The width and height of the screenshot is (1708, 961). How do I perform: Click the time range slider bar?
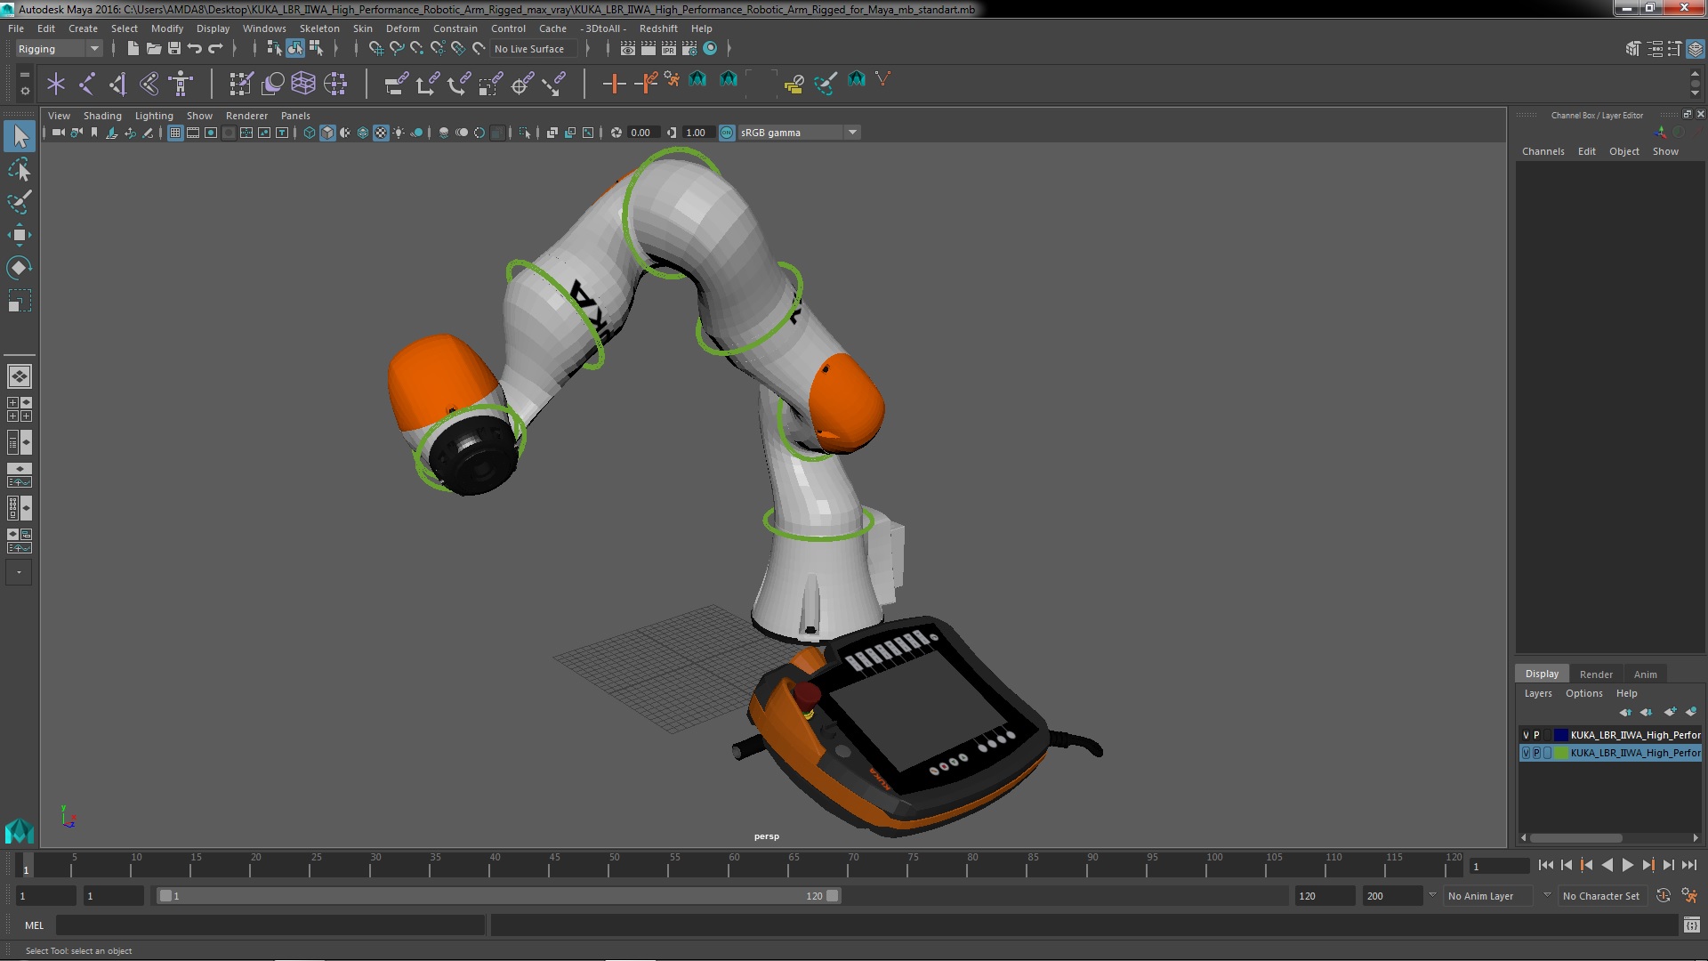tap(498, 896)
